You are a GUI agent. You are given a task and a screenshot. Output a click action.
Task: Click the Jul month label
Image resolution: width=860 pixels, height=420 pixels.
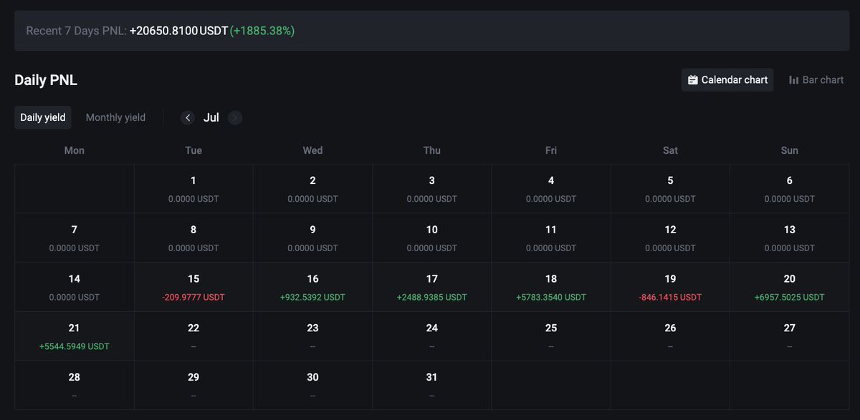click(211, 117)
